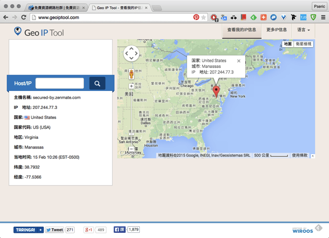Viewport: 329px width, 238px height.
Task: Click the green shield extension icon
Action: pyautogui.click(x=313, y=17)
